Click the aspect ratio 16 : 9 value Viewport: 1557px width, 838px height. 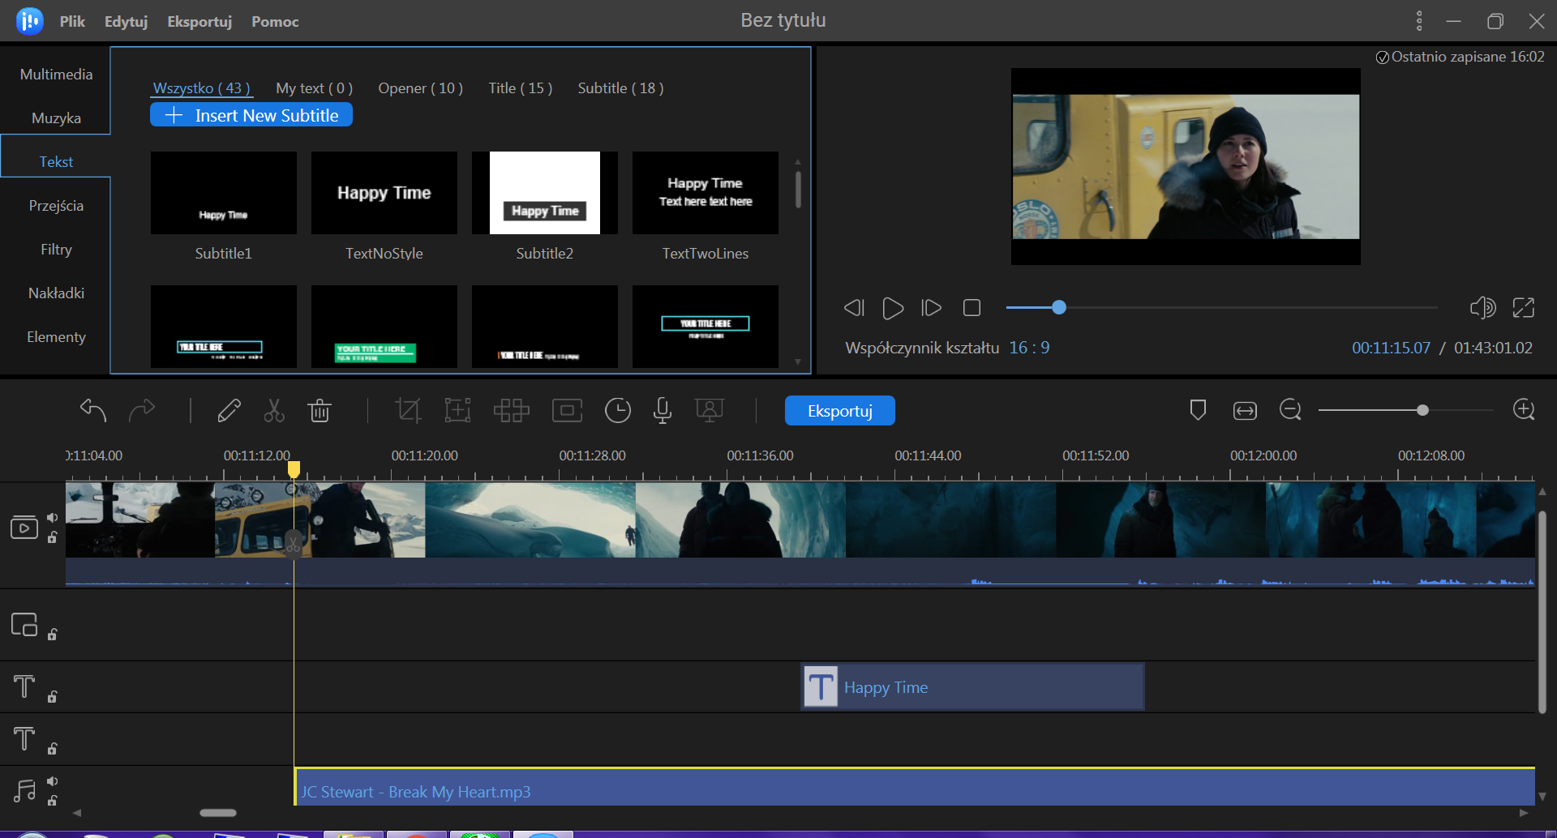1029,348
